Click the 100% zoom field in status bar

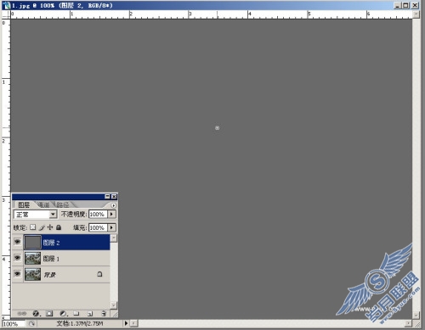(14, 323)
